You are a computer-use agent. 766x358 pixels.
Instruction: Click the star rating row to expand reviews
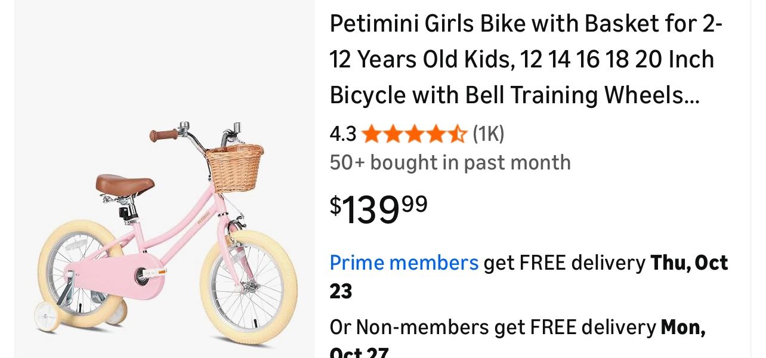pos(415,134)
